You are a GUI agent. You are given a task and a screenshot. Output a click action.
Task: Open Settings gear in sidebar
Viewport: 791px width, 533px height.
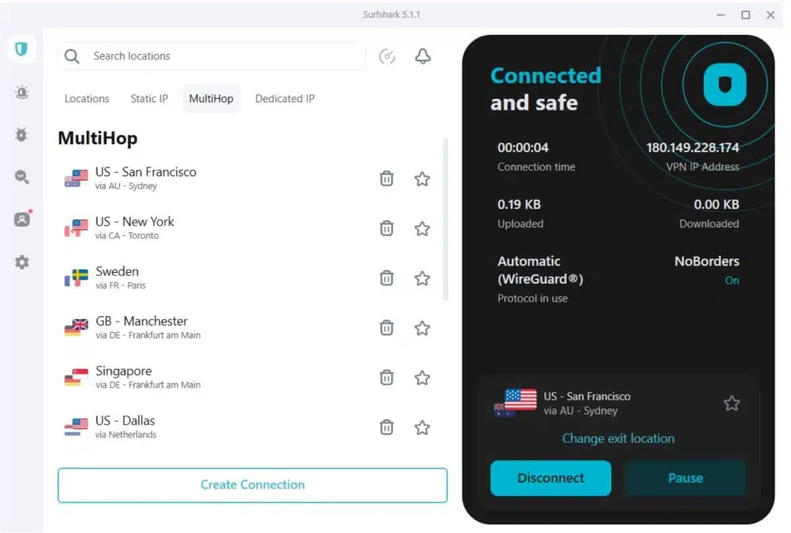coord(22,262)
